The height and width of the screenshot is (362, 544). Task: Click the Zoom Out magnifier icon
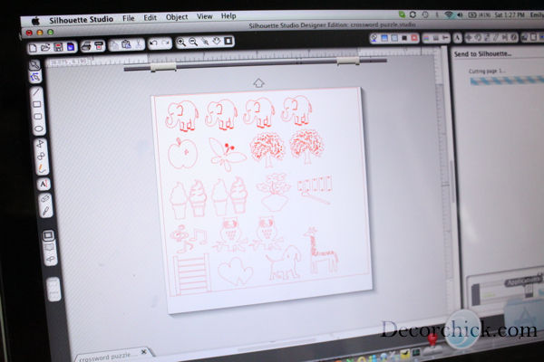click(195, 43)
